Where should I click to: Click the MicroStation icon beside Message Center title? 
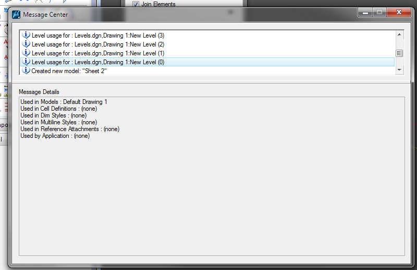click(x=16, y=15)
